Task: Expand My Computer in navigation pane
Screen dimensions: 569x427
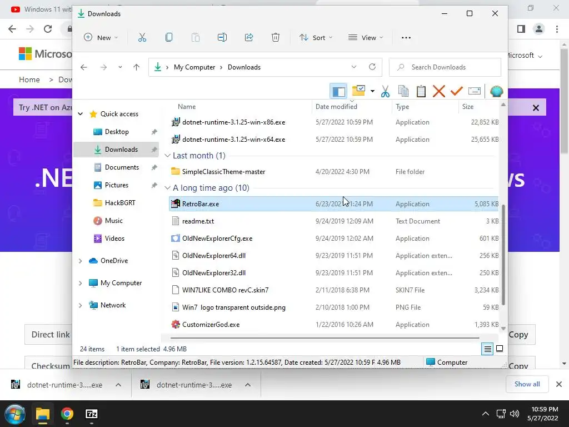Action: [80, 283]
